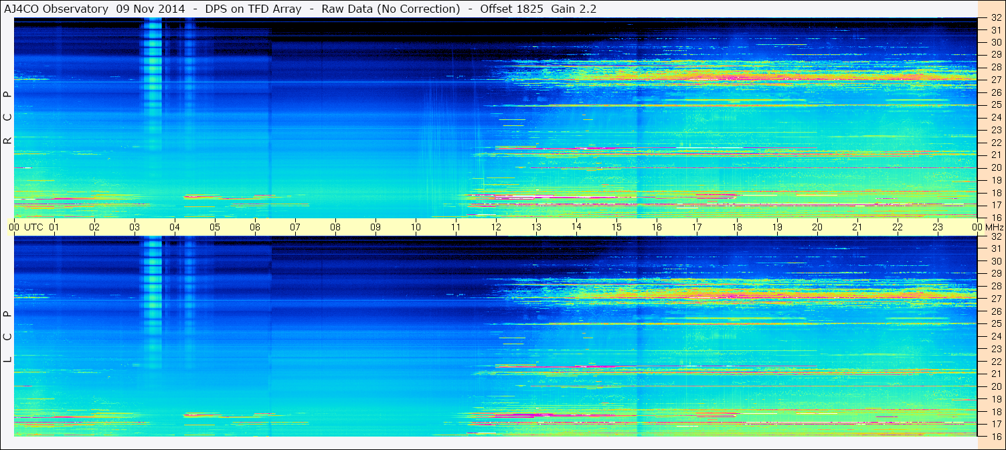Click the 32 MHz label of the LCP panel
The height and width of the screenshot is (450, 1006).
click(x=996, y=236)
